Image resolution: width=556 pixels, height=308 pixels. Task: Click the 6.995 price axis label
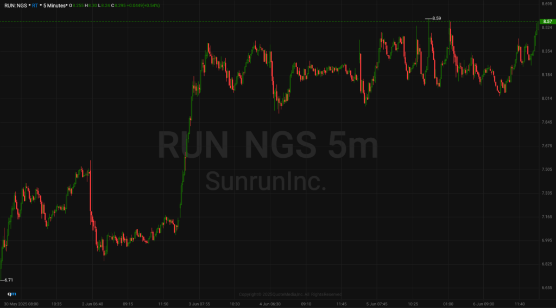click(547, 240)
